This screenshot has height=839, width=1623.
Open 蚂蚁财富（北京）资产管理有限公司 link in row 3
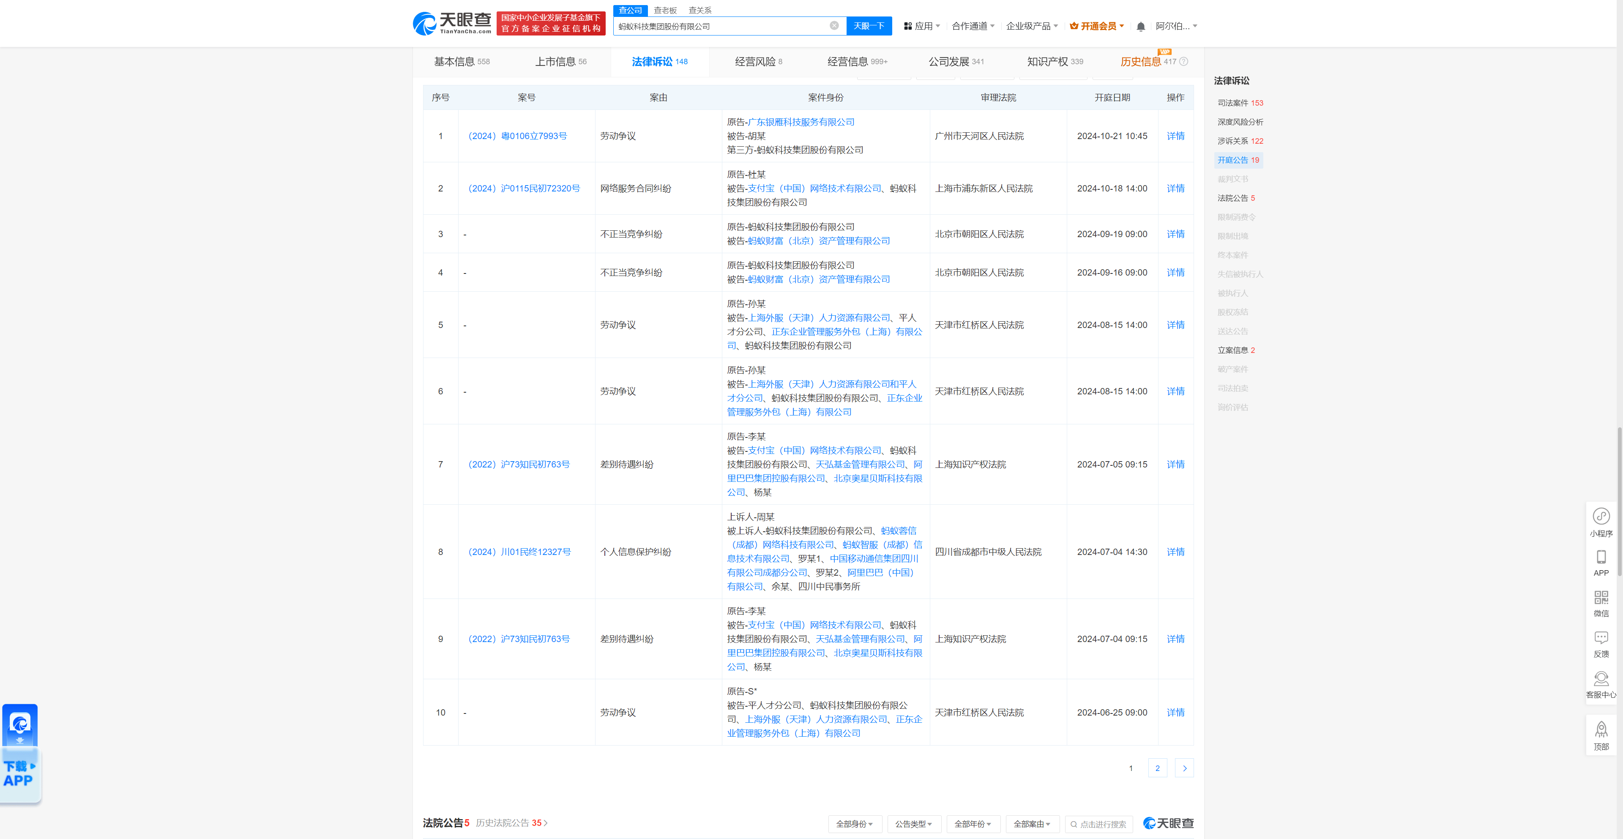pyautogui.click(x=818, y=240)
